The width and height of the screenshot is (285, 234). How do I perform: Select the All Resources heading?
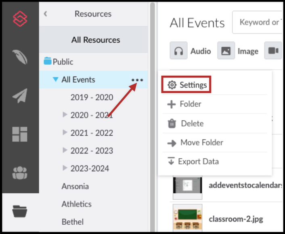coord(96,40)
